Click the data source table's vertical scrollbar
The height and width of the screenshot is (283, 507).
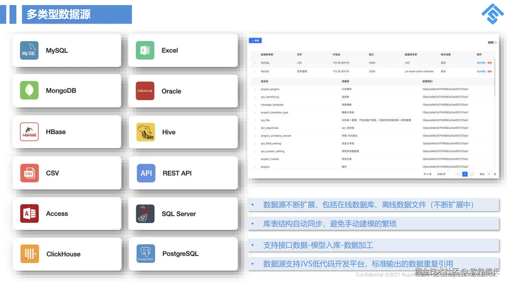[495, 77]
